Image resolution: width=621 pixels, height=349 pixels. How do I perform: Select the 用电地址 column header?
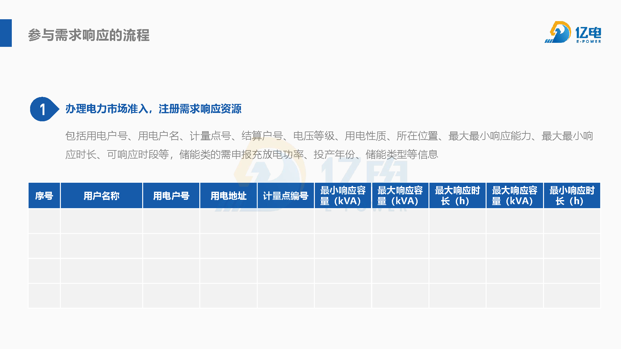click(x=229, y=196)
